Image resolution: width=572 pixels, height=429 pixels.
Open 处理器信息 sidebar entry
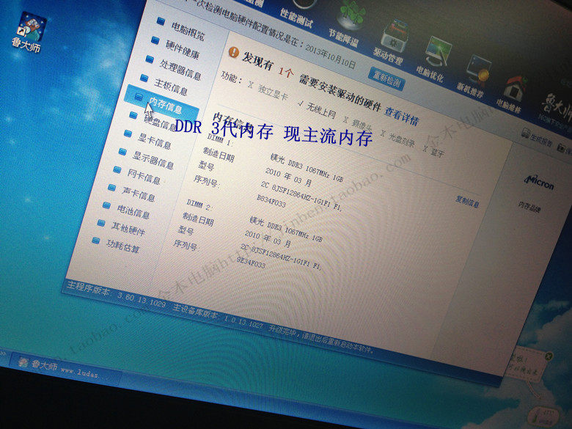[180, 70]
